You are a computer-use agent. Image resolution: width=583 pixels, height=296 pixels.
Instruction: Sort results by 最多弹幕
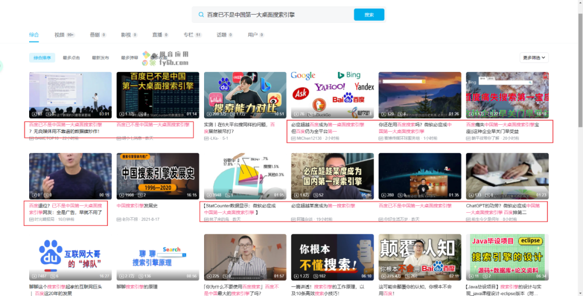coord(130,58)
